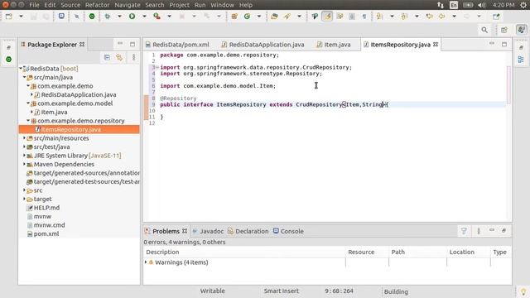Open the New Java Class dropdown arrow
The width and height of the screenshot is (530, 298).
coord(259,17)
